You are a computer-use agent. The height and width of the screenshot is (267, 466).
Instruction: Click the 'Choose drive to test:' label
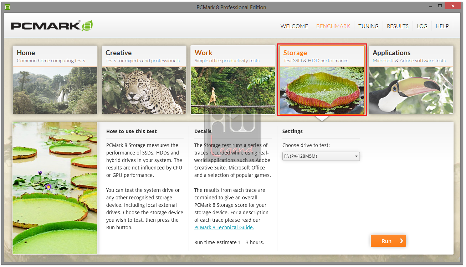coord(306,145)
